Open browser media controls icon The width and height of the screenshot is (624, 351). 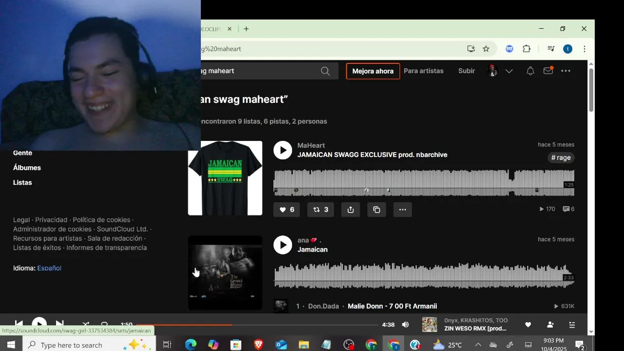pyautogui.click(x=551, y=49)
